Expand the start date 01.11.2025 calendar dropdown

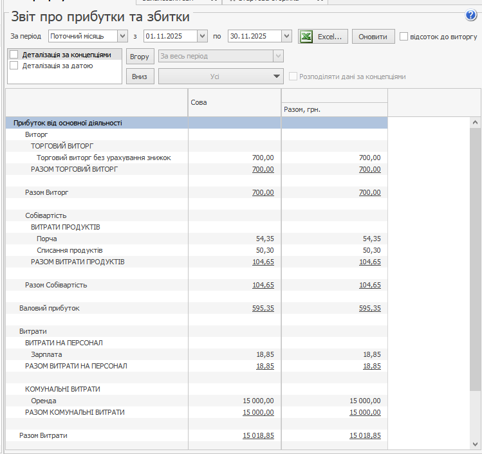tap(203, 37)
